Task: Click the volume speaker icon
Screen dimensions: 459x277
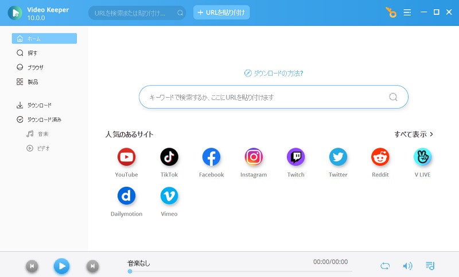Action: coord(407,266)
